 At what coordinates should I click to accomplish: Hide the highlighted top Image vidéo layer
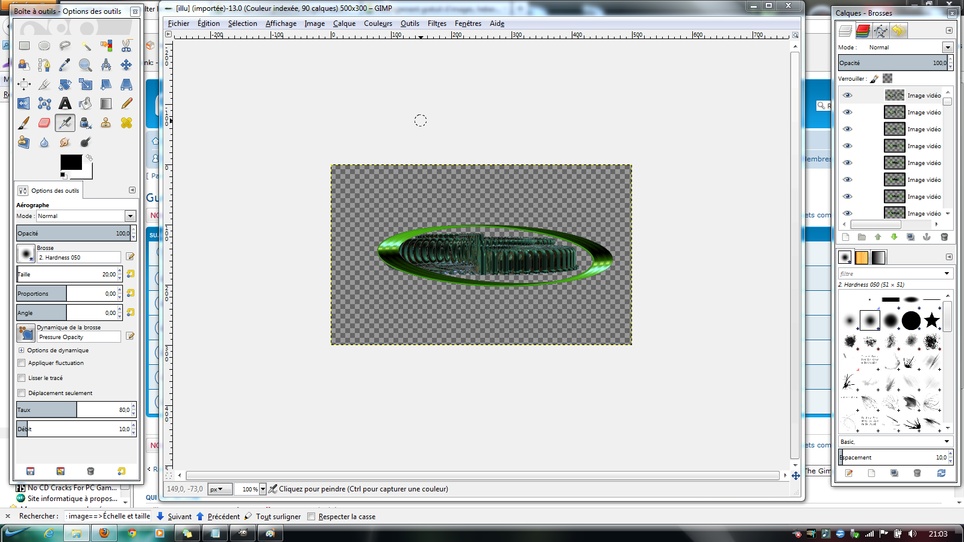(848, 95)
